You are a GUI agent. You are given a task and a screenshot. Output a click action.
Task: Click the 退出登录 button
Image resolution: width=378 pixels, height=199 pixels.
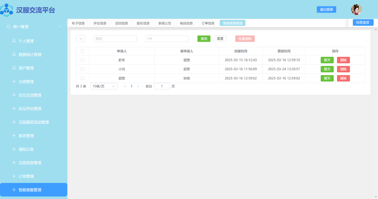coord(326,9)
